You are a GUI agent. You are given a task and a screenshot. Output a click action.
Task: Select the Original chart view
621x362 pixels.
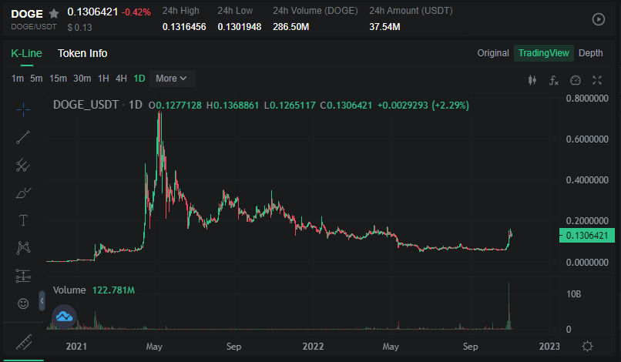pos(492,53)
